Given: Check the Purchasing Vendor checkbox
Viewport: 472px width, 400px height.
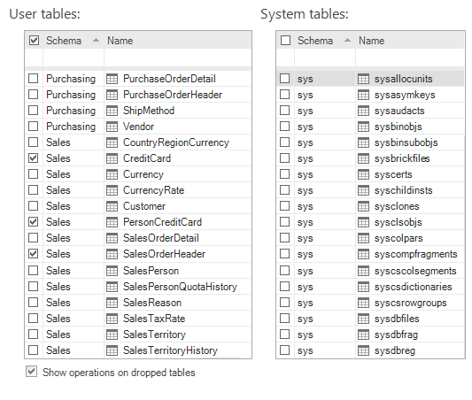Looking at the screenshot, I should pyautogui.click(x=33, y=127).
